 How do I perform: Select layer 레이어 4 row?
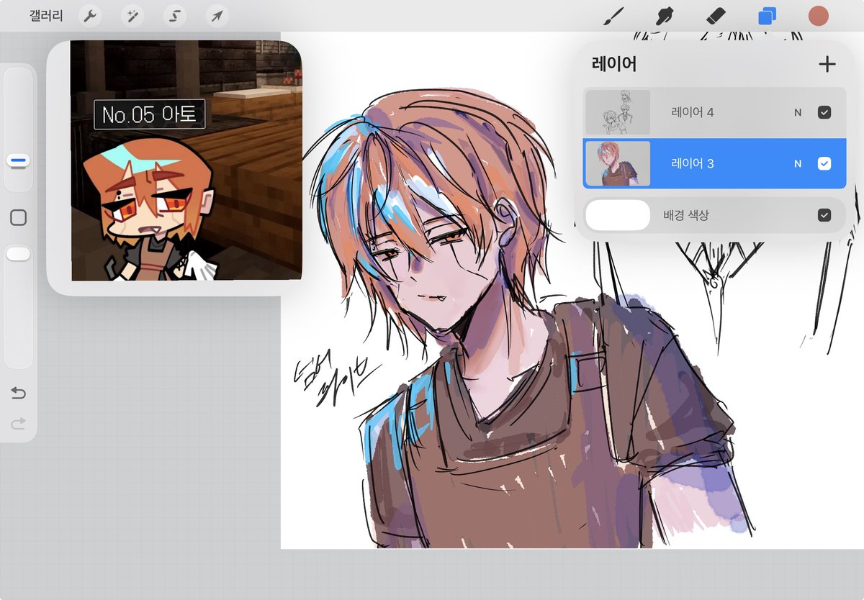714,112
